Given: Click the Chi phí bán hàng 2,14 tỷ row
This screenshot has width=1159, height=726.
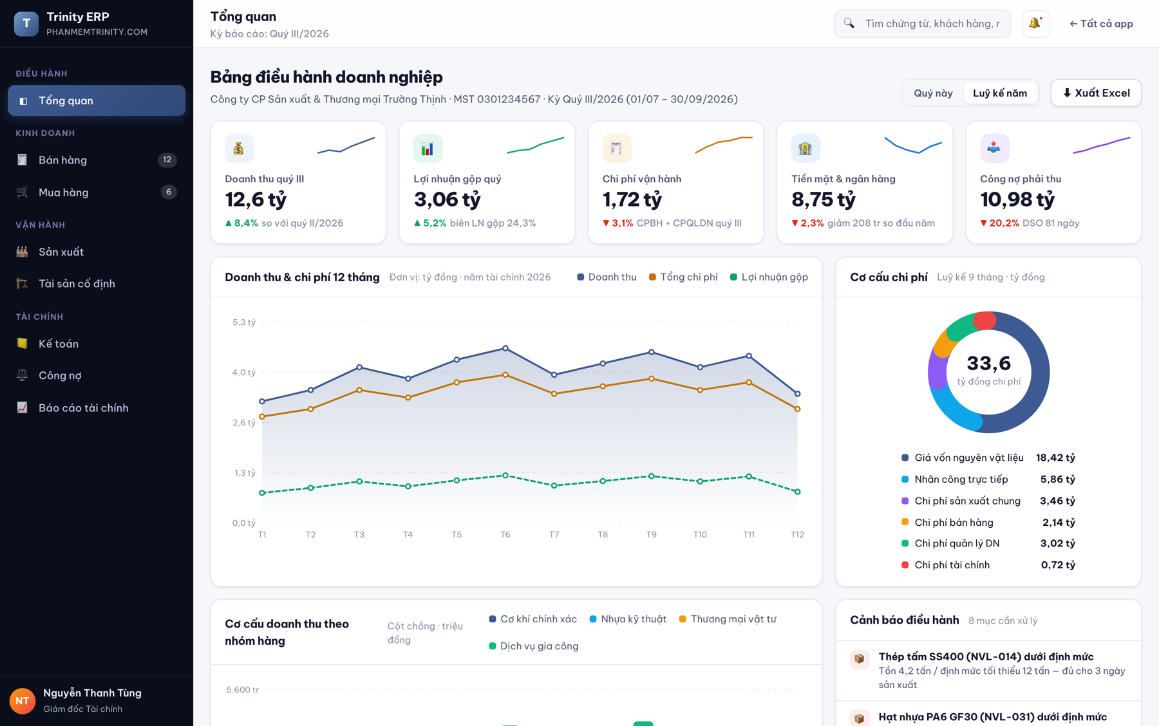Looking at the screenshot, I should (988, 523).
